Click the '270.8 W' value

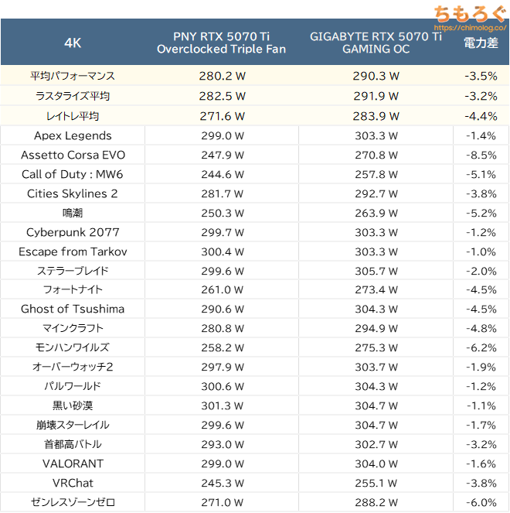(376, 155)
